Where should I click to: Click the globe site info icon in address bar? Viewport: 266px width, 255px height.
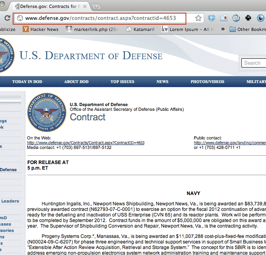click(20, 18)
